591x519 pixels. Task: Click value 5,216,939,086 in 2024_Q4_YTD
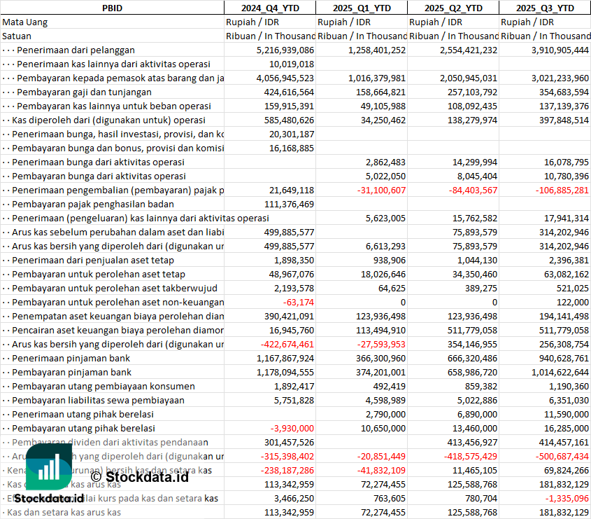[285, 50]
